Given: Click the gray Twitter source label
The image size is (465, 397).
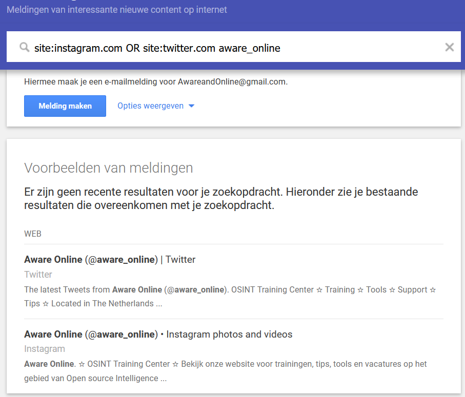Looking at the screenshot, I should (x=38, y=275).
